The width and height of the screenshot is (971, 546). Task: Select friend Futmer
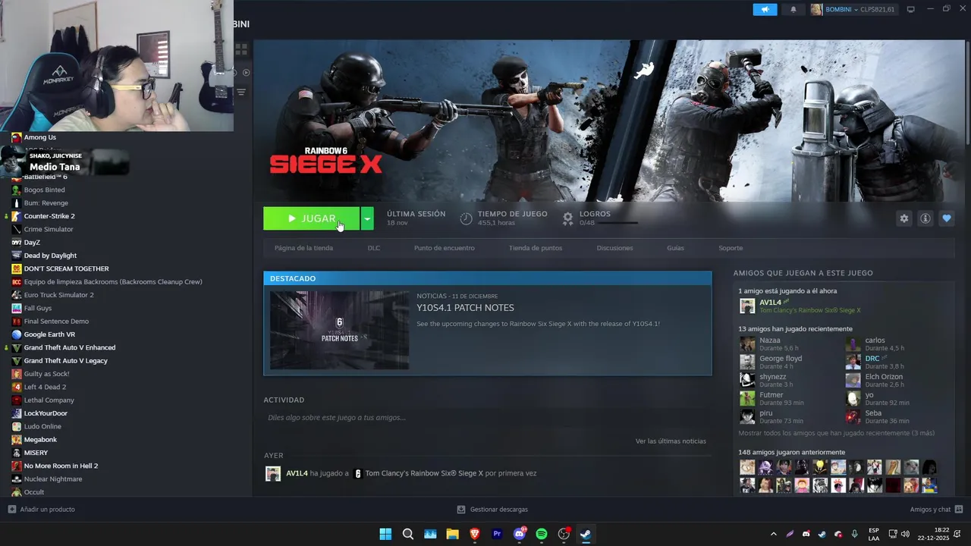(x=771, y=395)
